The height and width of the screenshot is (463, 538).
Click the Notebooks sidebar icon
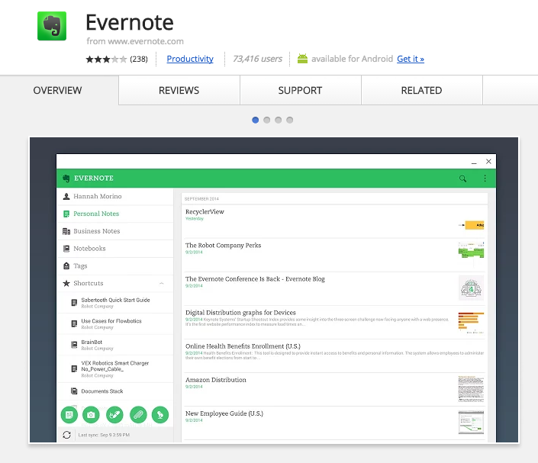tap(66, 249)
